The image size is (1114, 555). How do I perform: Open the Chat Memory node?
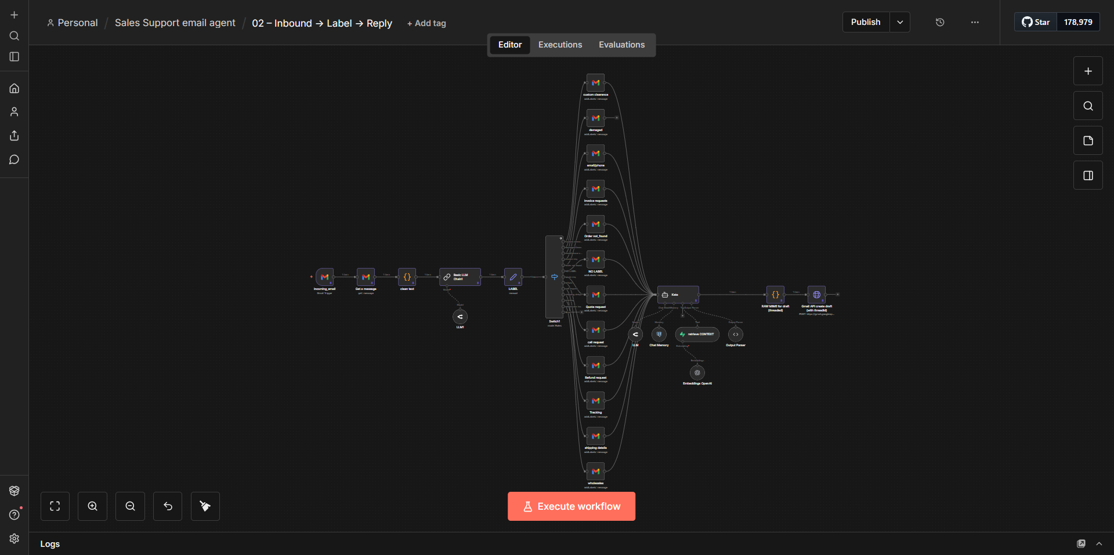tap(659, 334)
